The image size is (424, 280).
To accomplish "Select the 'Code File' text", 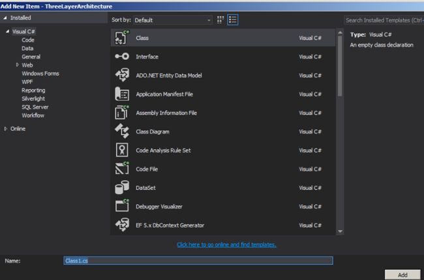I will pyautogui.click(x=147, y=169).
